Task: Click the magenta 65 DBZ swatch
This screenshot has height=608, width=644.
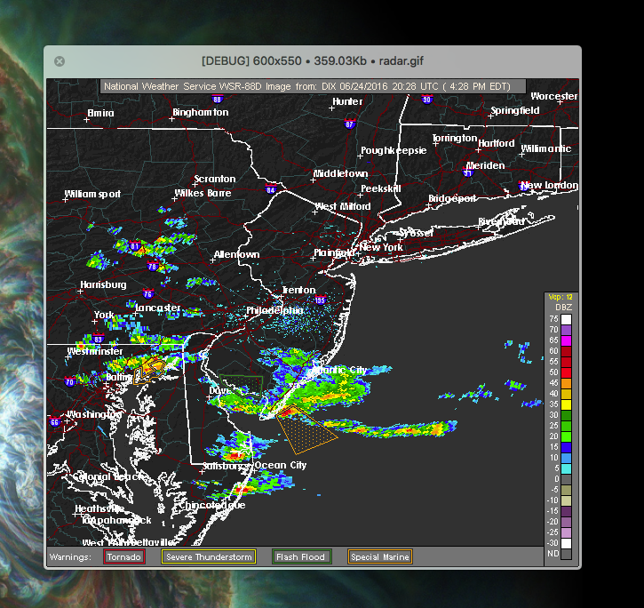Action: tap(566, 340)
